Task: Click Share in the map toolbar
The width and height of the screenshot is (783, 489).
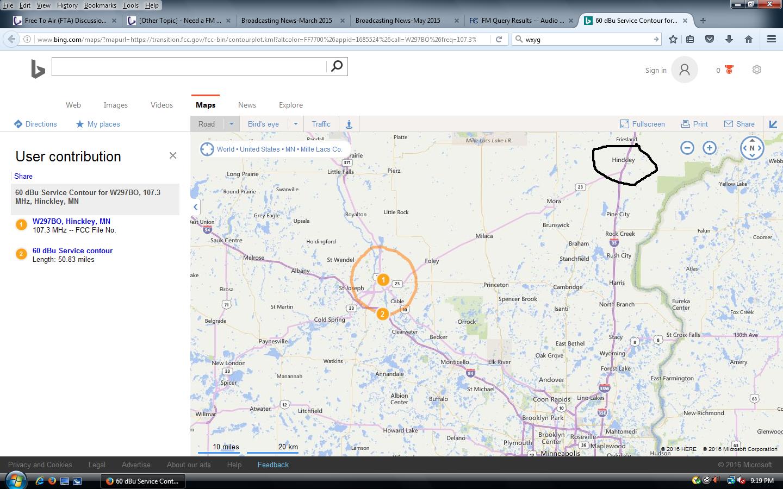Action: click(x=739, y=124)
